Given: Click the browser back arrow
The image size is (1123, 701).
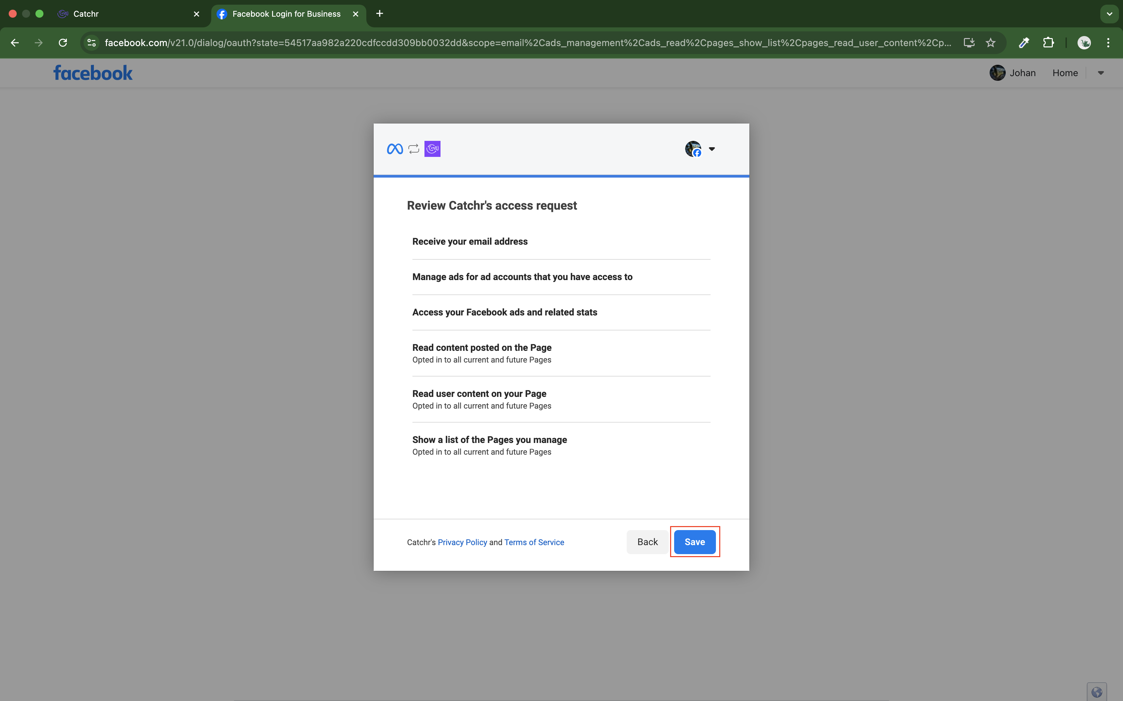Looking at the screenshot, I should (15, 43).
